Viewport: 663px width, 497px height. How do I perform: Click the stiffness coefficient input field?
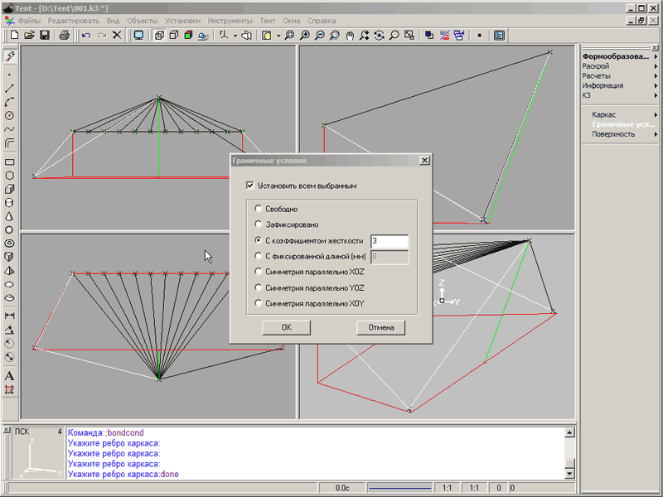(x=390, y=241)
